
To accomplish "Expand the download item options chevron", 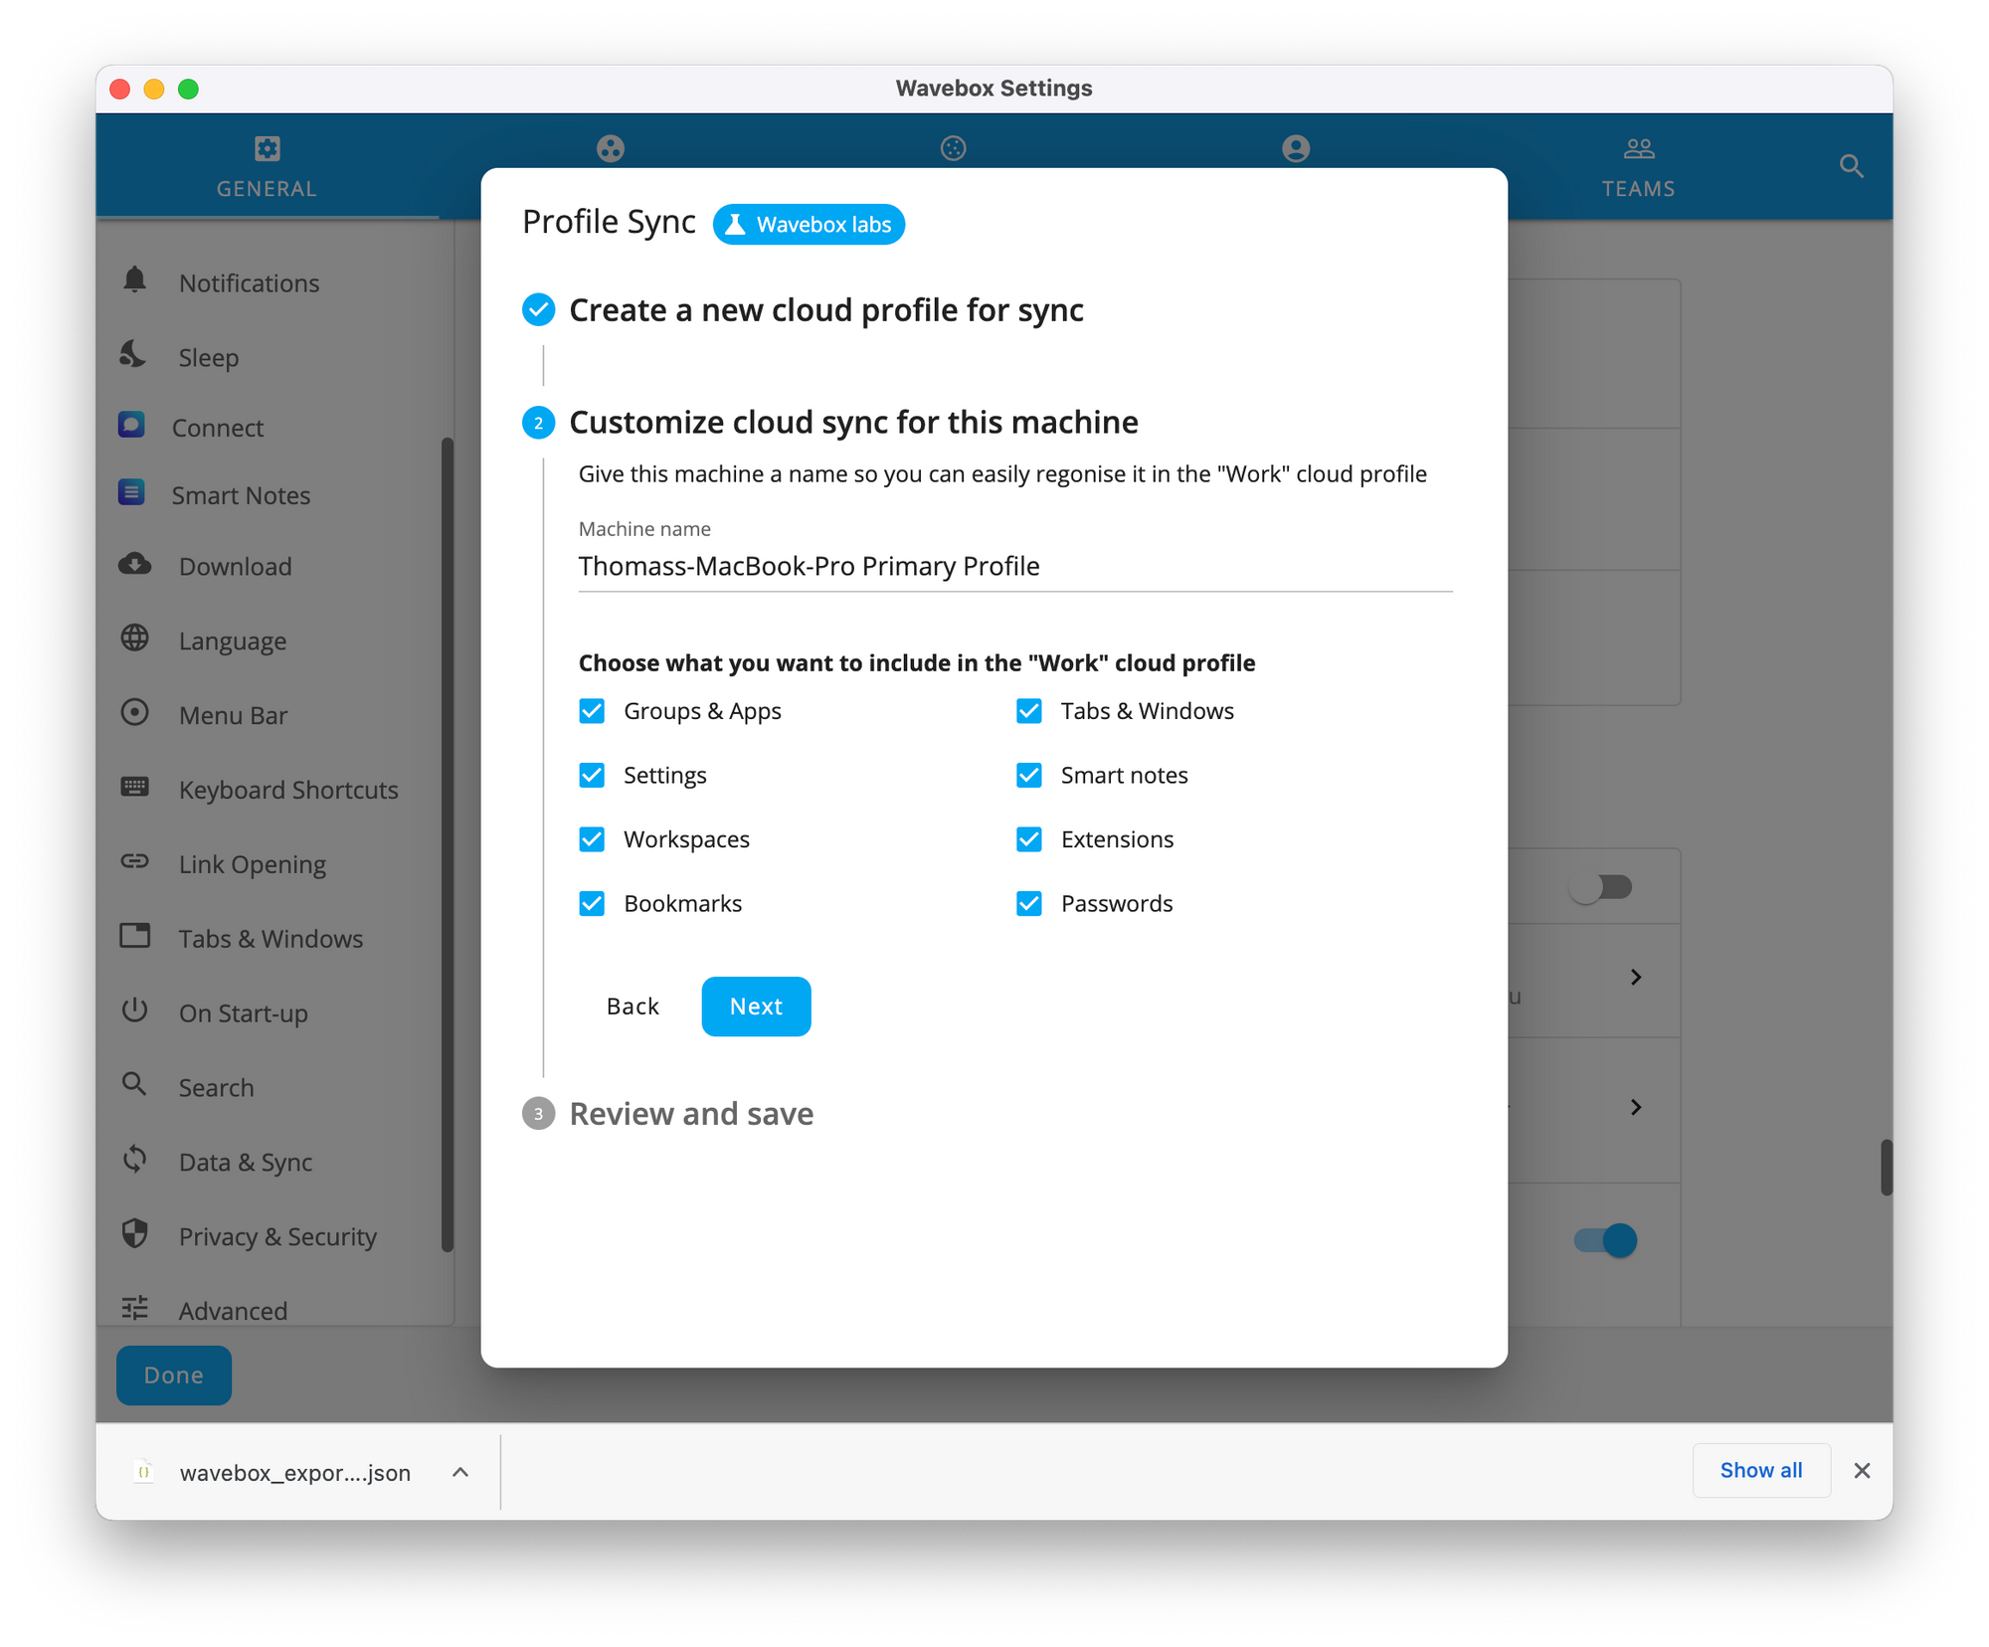I will pyautogui.click(x=460, y=1472).
